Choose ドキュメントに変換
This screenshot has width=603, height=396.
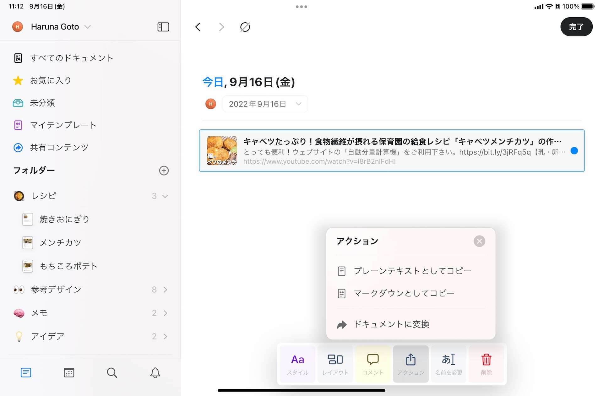411,324
